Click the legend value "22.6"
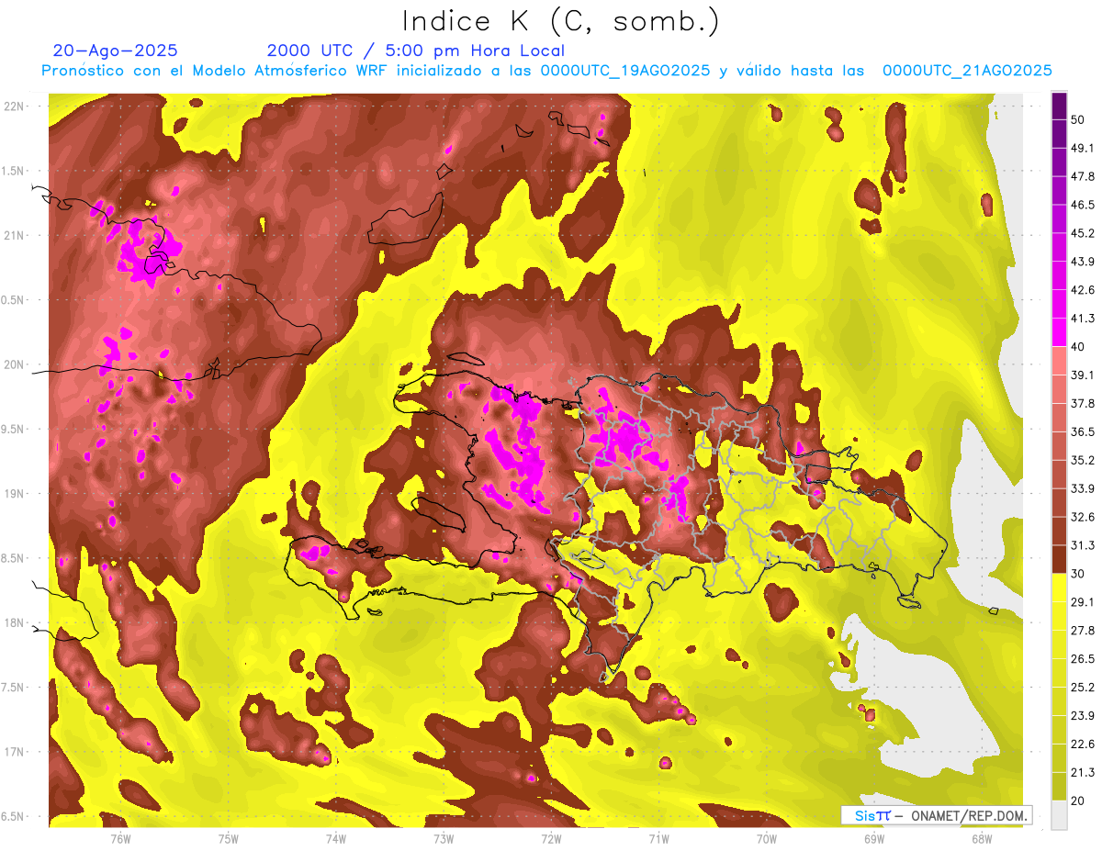 click(1083, 745)
